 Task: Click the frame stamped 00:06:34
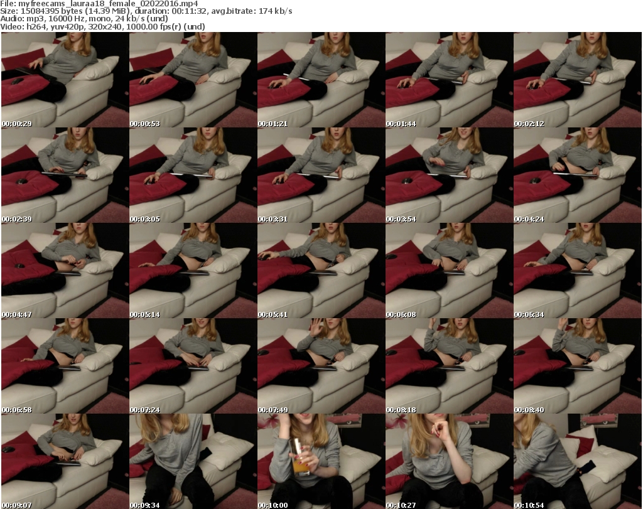point(578,271)
